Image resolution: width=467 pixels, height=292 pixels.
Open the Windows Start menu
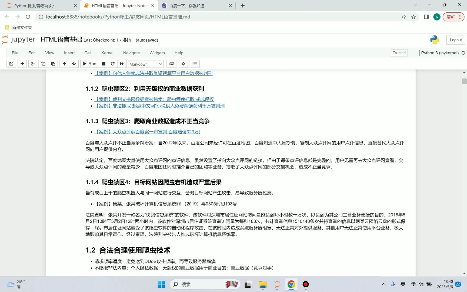pos(161,284)
